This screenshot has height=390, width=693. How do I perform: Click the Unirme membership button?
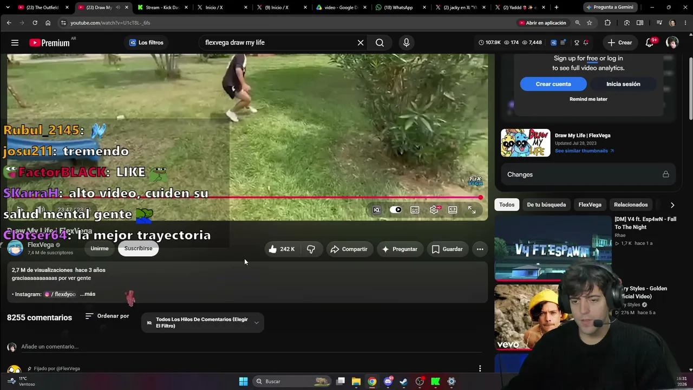pyautogui.click(x=100, y=249)
